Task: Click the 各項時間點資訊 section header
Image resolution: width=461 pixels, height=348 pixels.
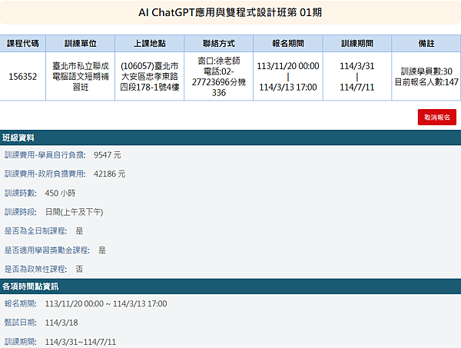Action: pos(230,287)
